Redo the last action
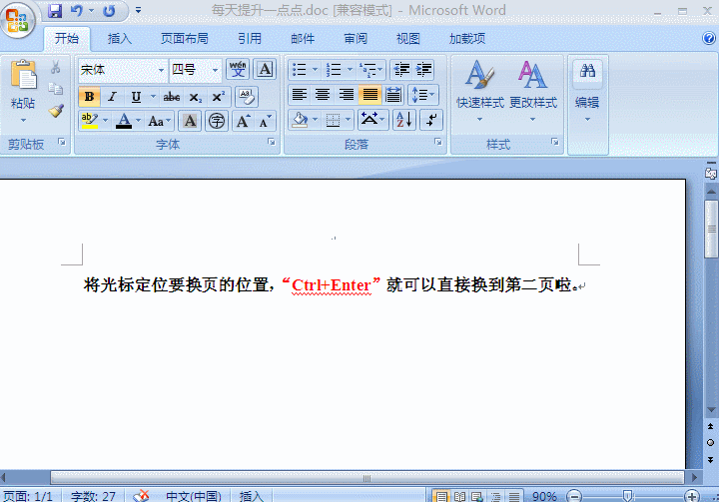This screenshot has height=502, width=719. 109,11
